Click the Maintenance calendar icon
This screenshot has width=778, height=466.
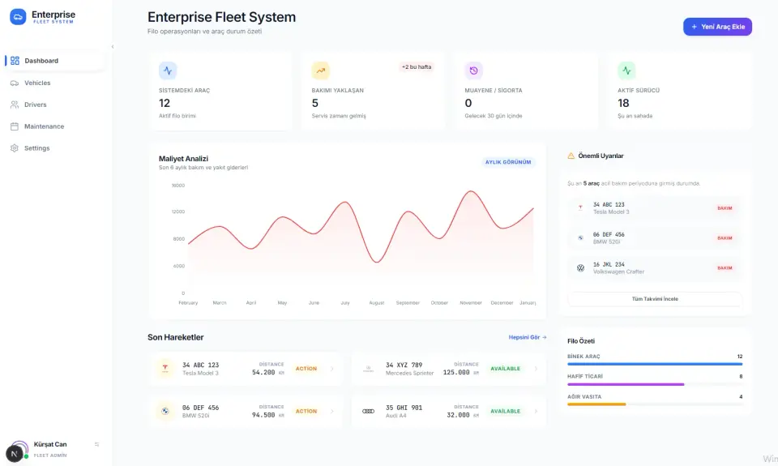tap(15, 126)
